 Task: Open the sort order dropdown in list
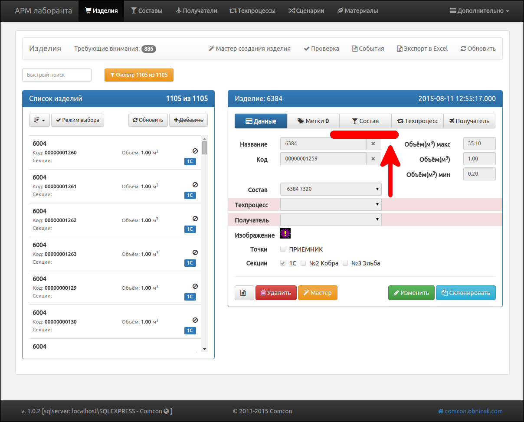tap(39, 120)
